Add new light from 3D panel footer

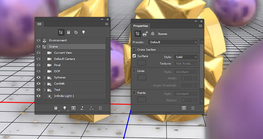coord(65,108)
